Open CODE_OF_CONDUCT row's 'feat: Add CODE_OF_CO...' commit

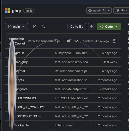pyautogui.click(x=73, y=107)
